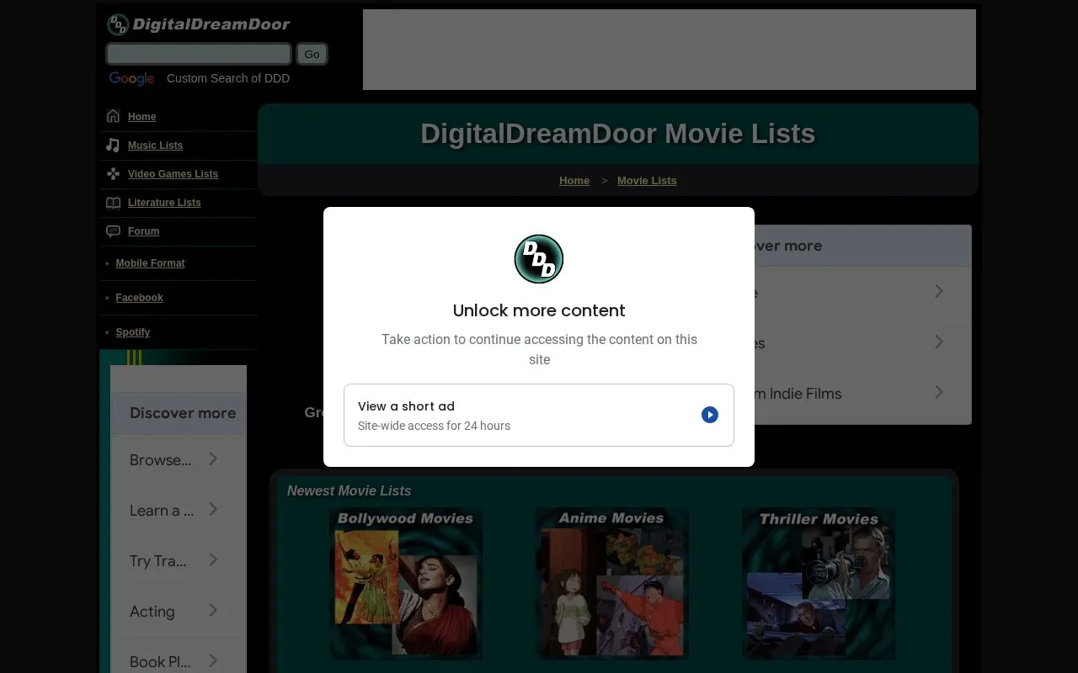Click the Acting item in left panel

point(178,611)
